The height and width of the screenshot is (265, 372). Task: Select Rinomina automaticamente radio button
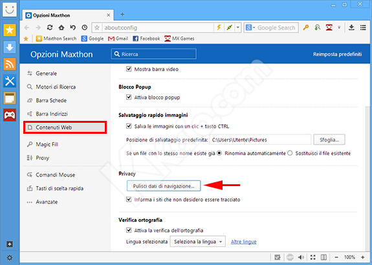219,153
